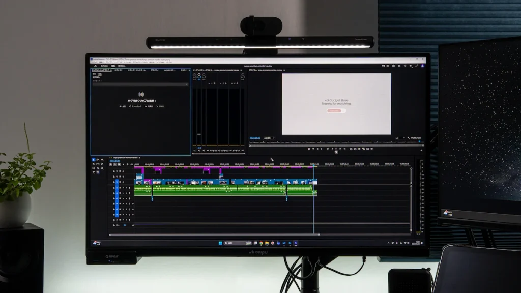Screen dimensions: 521x293
Task: Open the Sequence menu in the menu bar
Action: (x=119, y=62)
